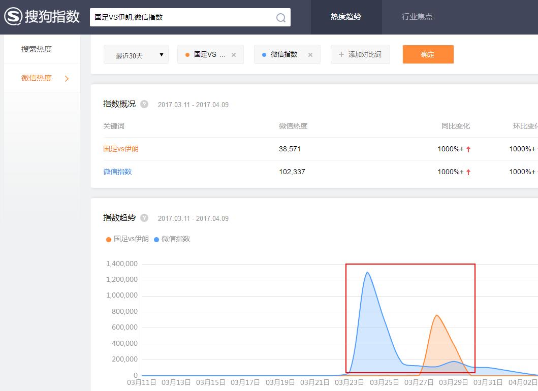The image size is (538, 391).
Task: Switch to the 热度趋势 tab
Action: pyautogui.click(x=346, y=17)
